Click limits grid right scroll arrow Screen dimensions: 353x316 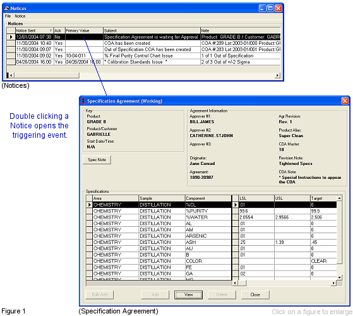pyautogui.click(x=333, y=283)
